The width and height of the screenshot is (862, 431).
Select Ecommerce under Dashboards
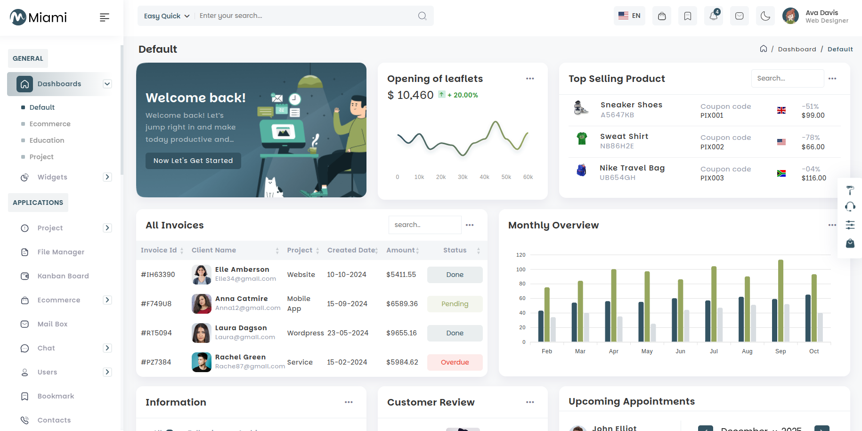[x=50, y=123]
